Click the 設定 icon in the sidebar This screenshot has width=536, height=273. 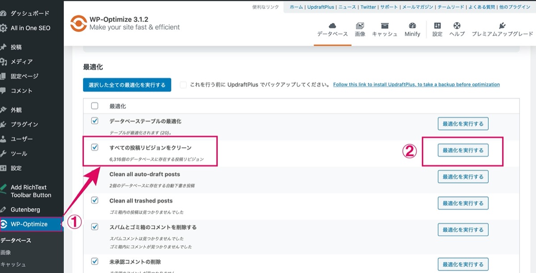point(4,168)
